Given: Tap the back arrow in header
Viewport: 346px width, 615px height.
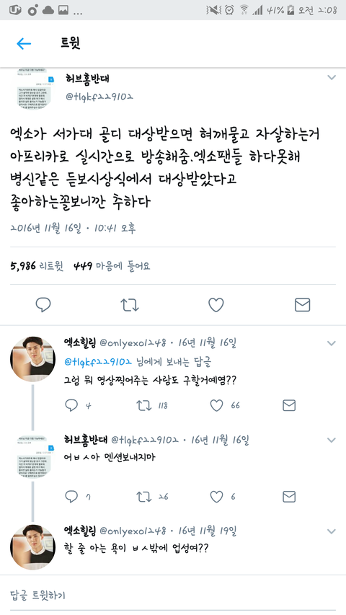Looking at the screenshot, I should (x=24, y=43).
